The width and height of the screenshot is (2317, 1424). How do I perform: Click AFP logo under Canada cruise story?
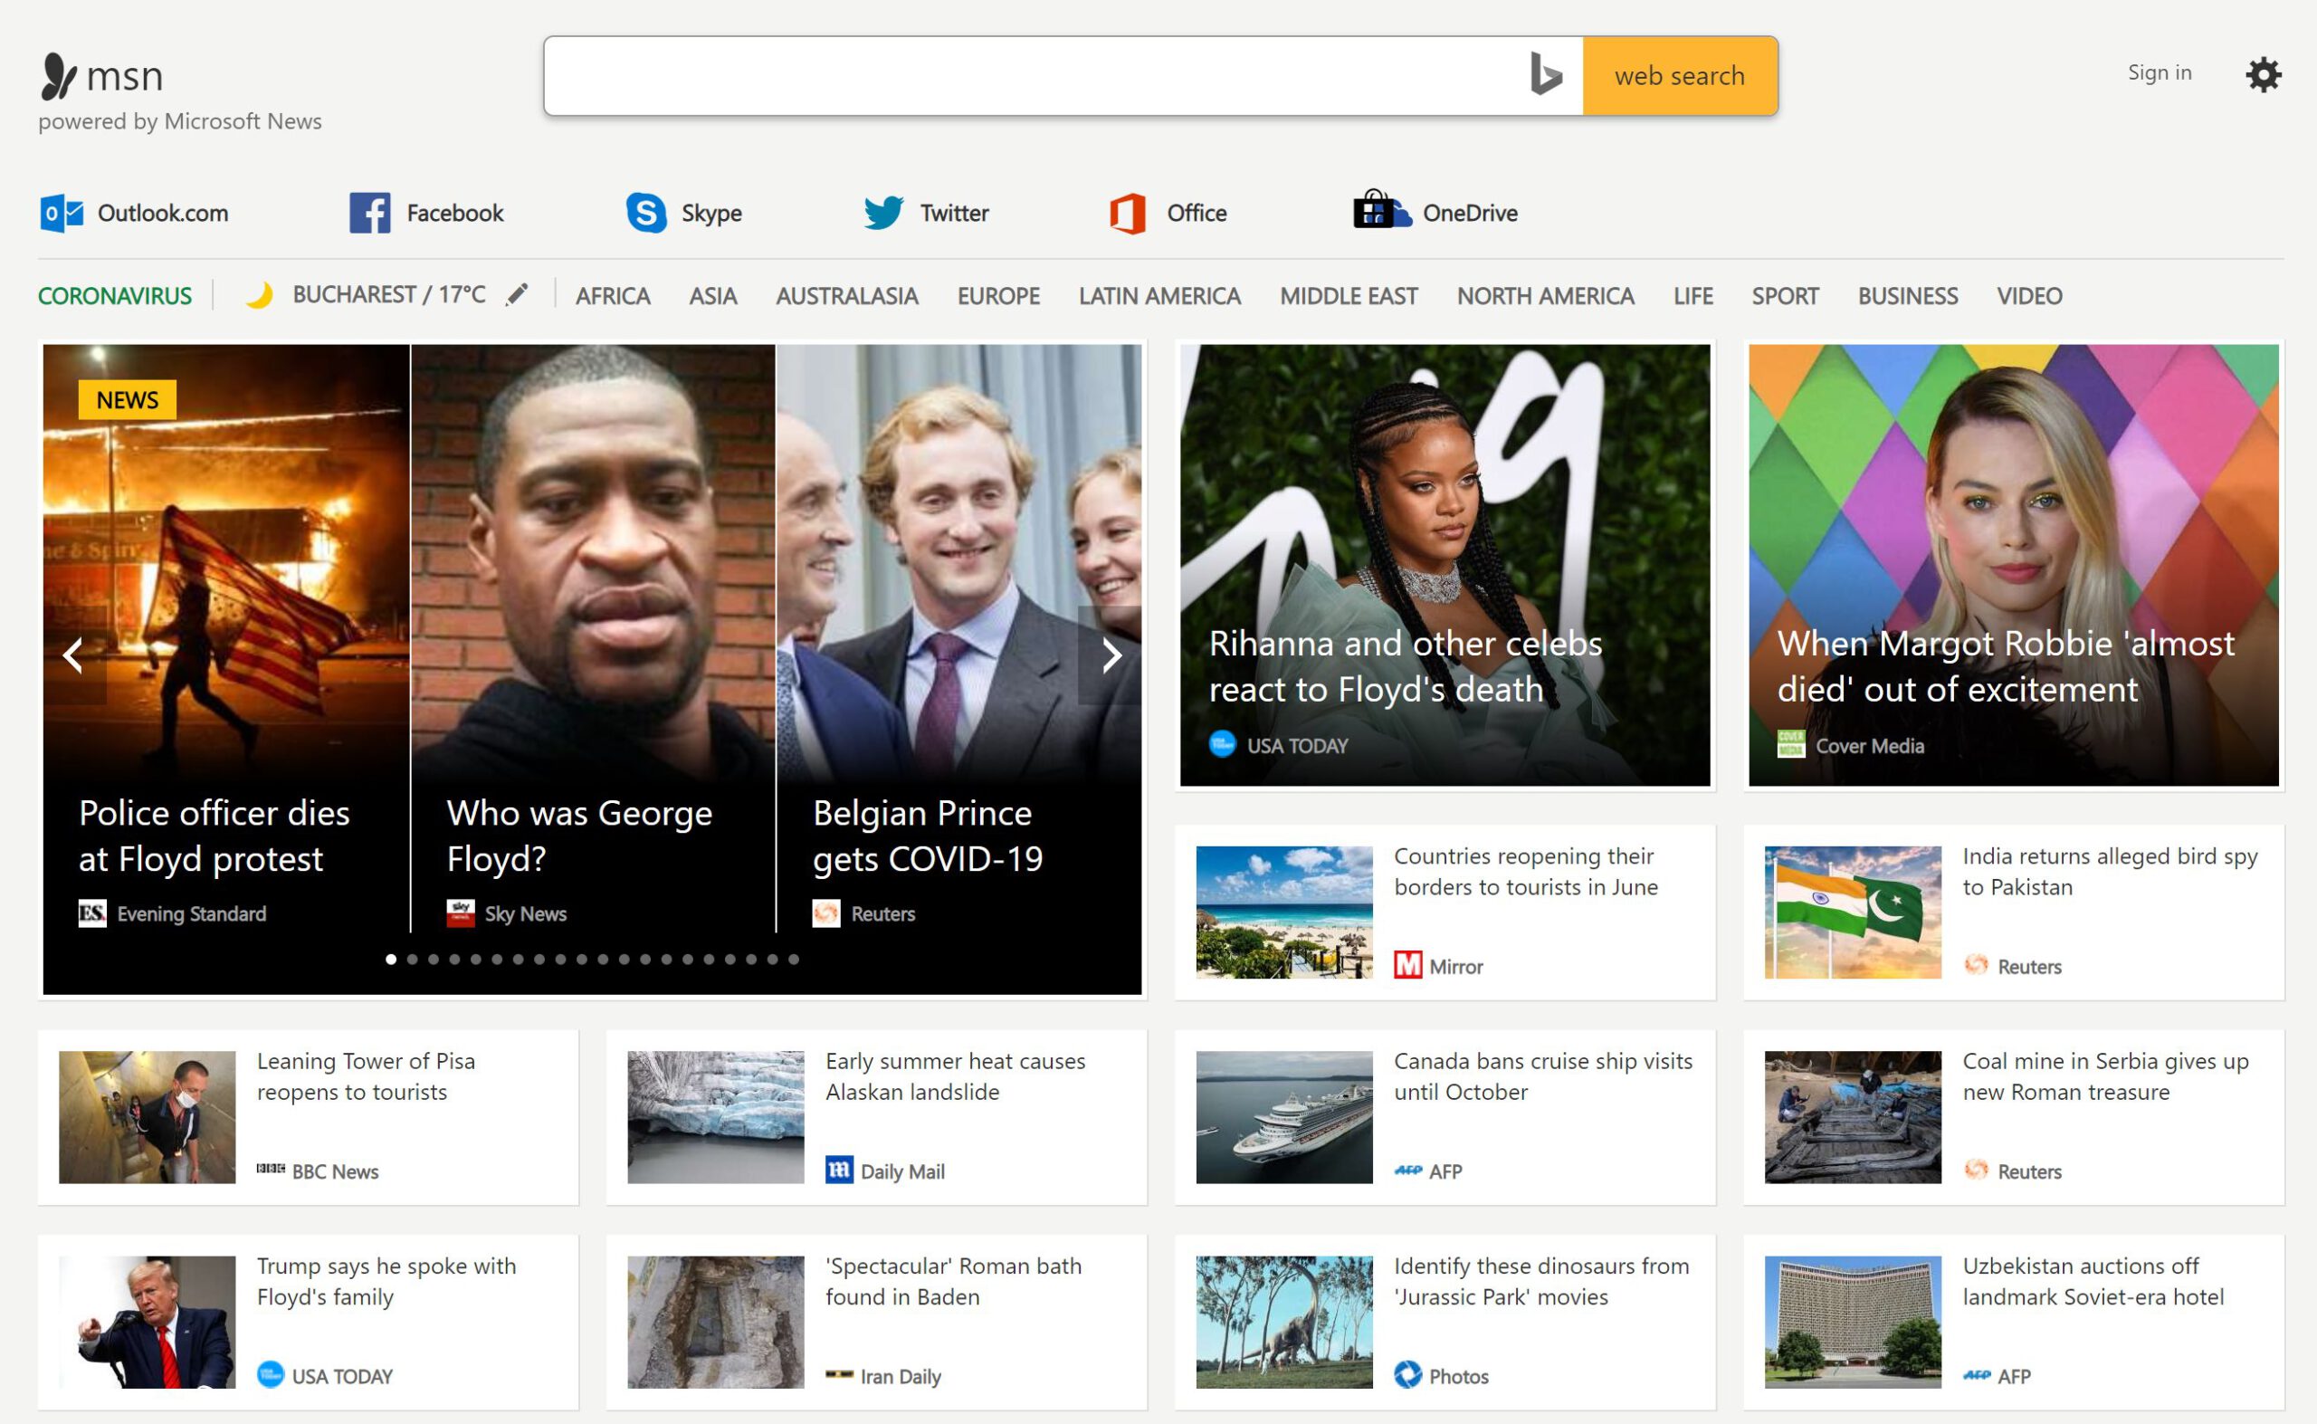(x=1407, y=1170)
